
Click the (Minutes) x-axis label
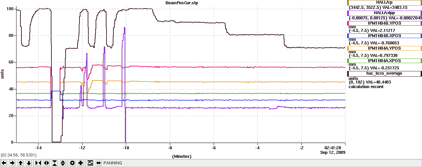182,156
